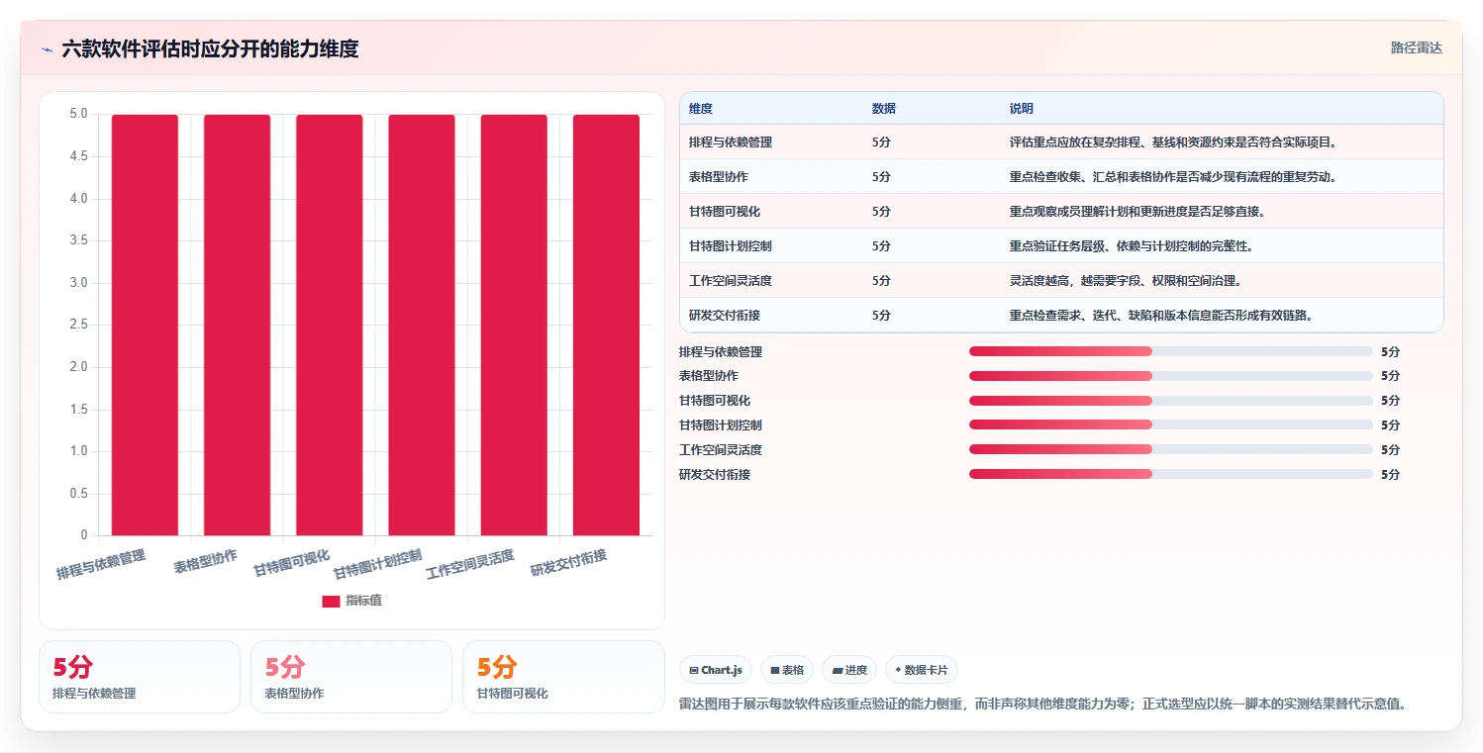Select the 表格型协作 cell in the table
This screenshot has height=753, width=1483.
[719, 176]
